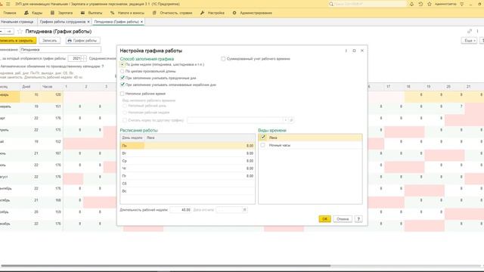Close the Пятидневка (График работы) tab
Screen dimensions: 484x272
point(141,22)
